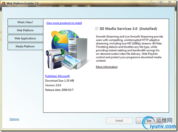
Task: Toggle the IIS Media Services 3.0 checkbox
Action: coord(97,28)
